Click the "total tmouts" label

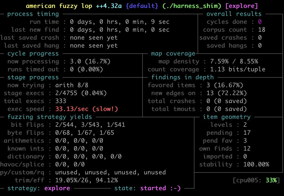[173, 109]
